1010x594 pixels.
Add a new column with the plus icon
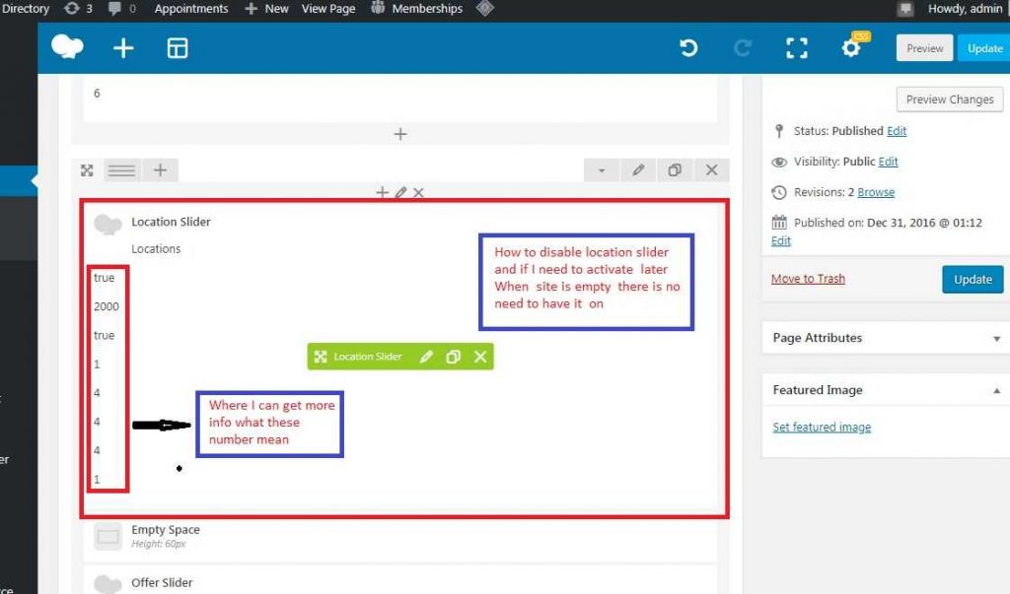(160, 169)
